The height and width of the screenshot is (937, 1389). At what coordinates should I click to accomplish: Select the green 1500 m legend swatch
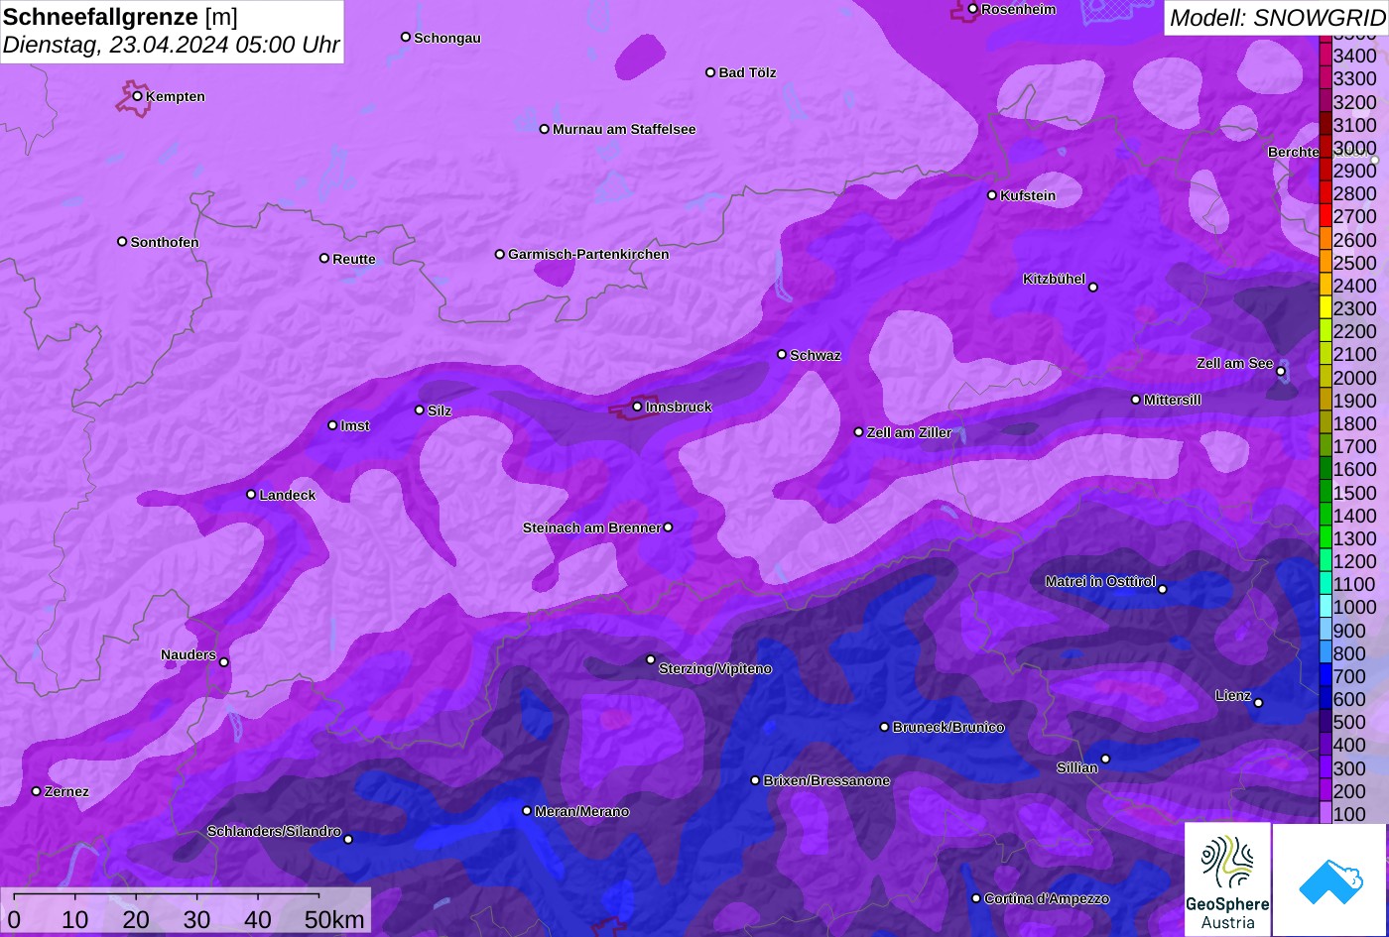click(x=1326, y=491)
